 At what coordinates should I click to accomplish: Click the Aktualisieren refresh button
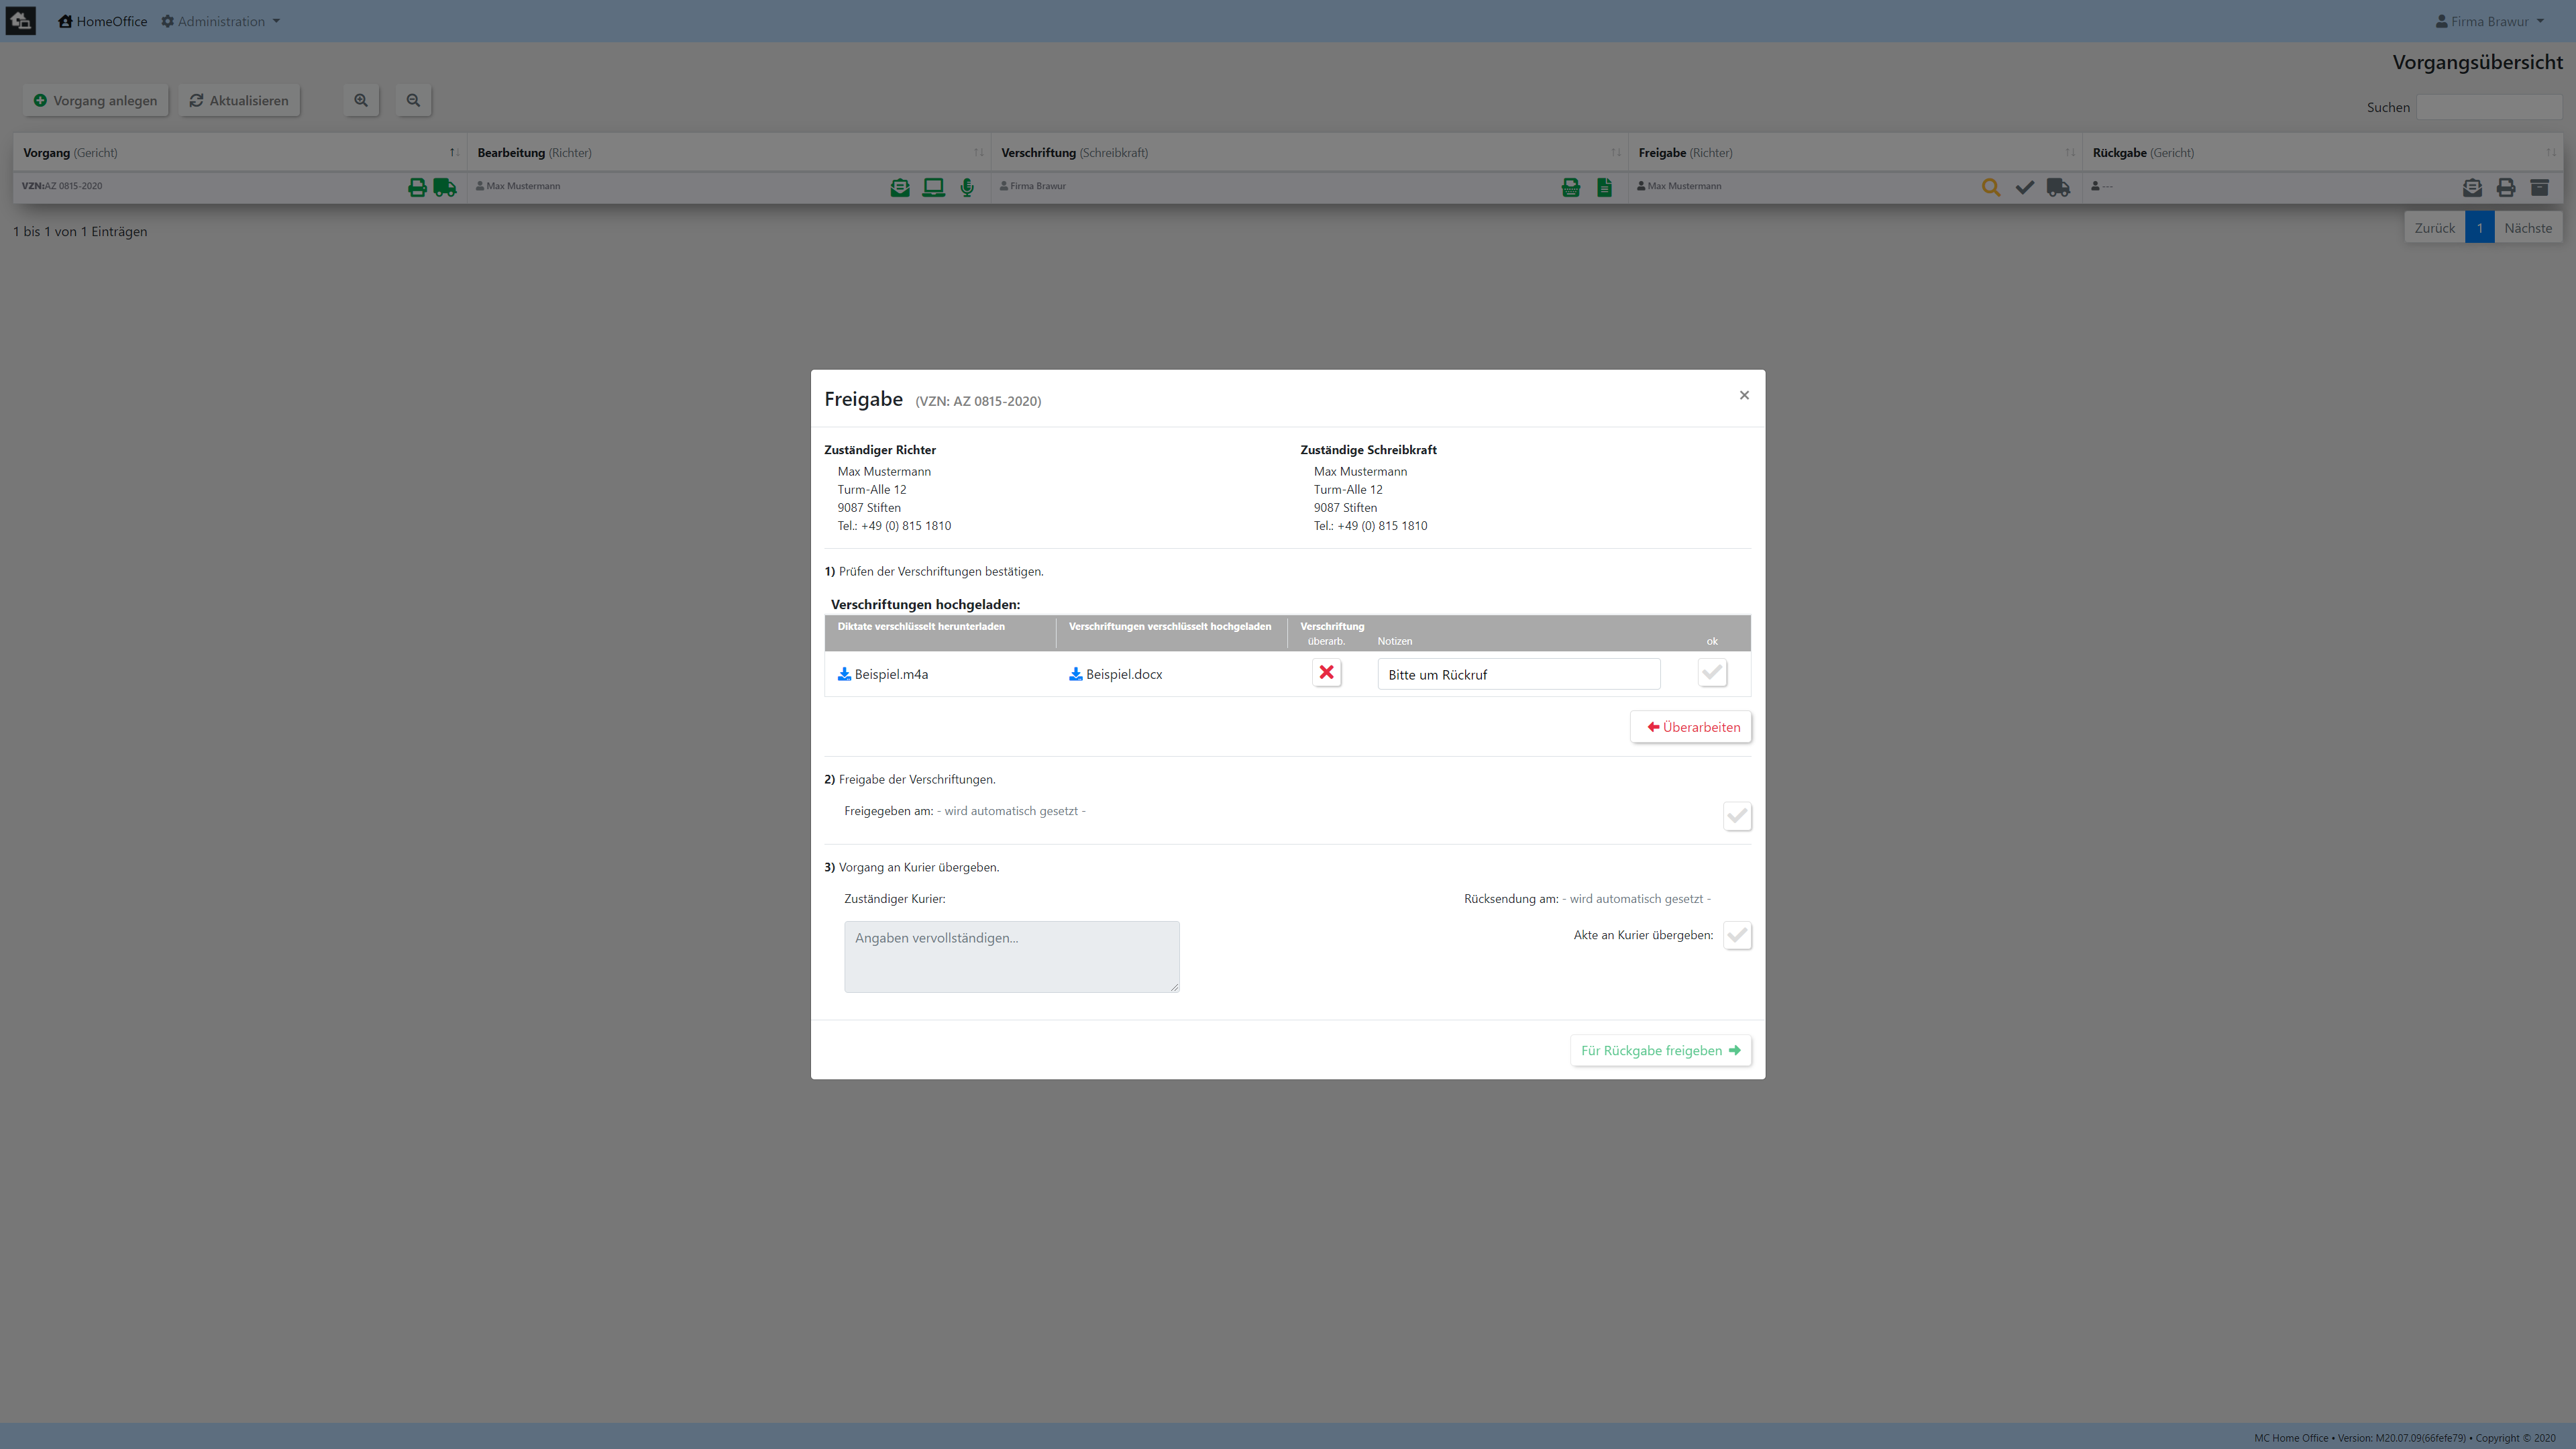coord(239,100)
